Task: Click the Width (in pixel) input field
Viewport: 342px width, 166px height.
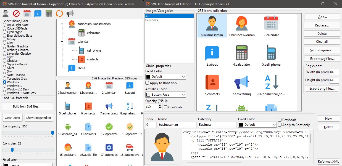Action: tap(334, 72)
